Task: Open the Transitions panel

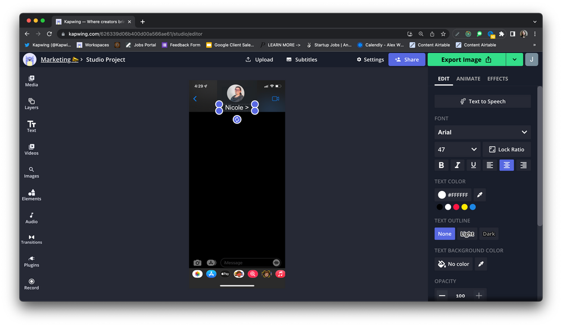Action: click(x=31, y=239)
